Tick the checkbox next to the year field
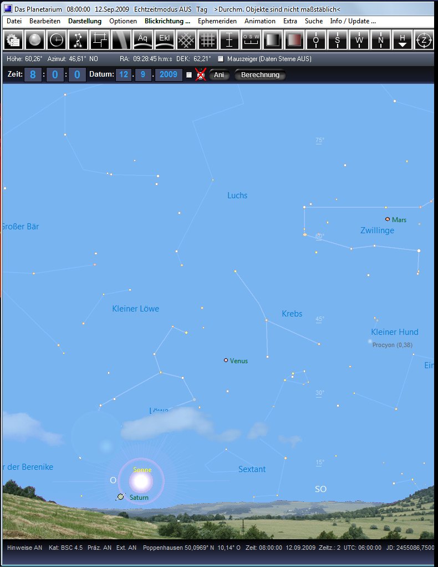438x567 pixels. coord(189,75)
